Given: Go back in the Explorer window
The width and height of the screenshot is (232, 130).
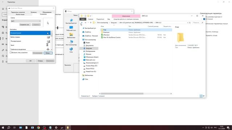Looking at the screenshot, I should tap(82, 23).
